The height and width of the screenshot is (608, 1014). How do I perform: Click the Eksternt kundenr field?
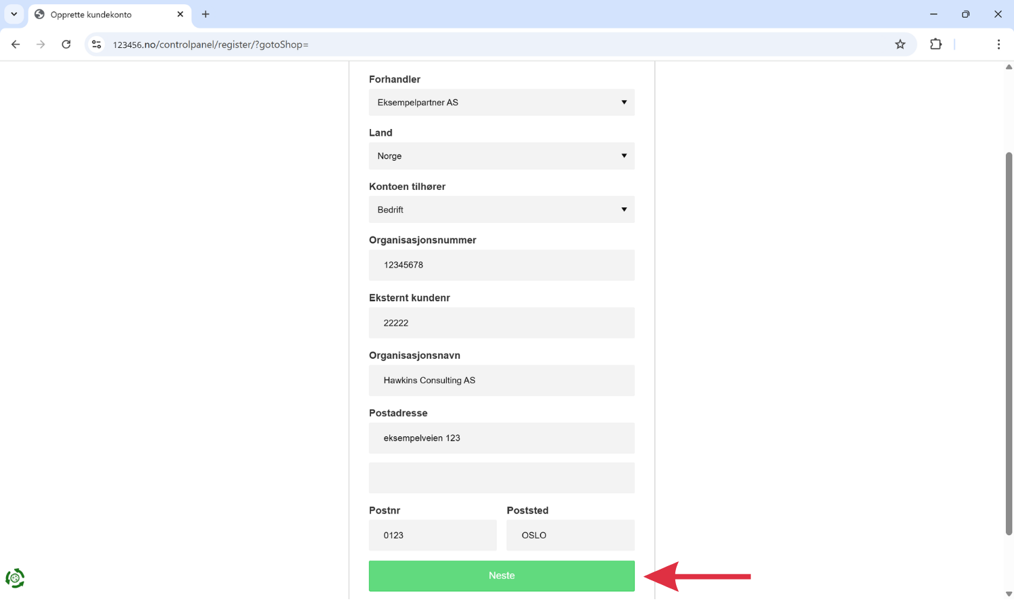502,323
